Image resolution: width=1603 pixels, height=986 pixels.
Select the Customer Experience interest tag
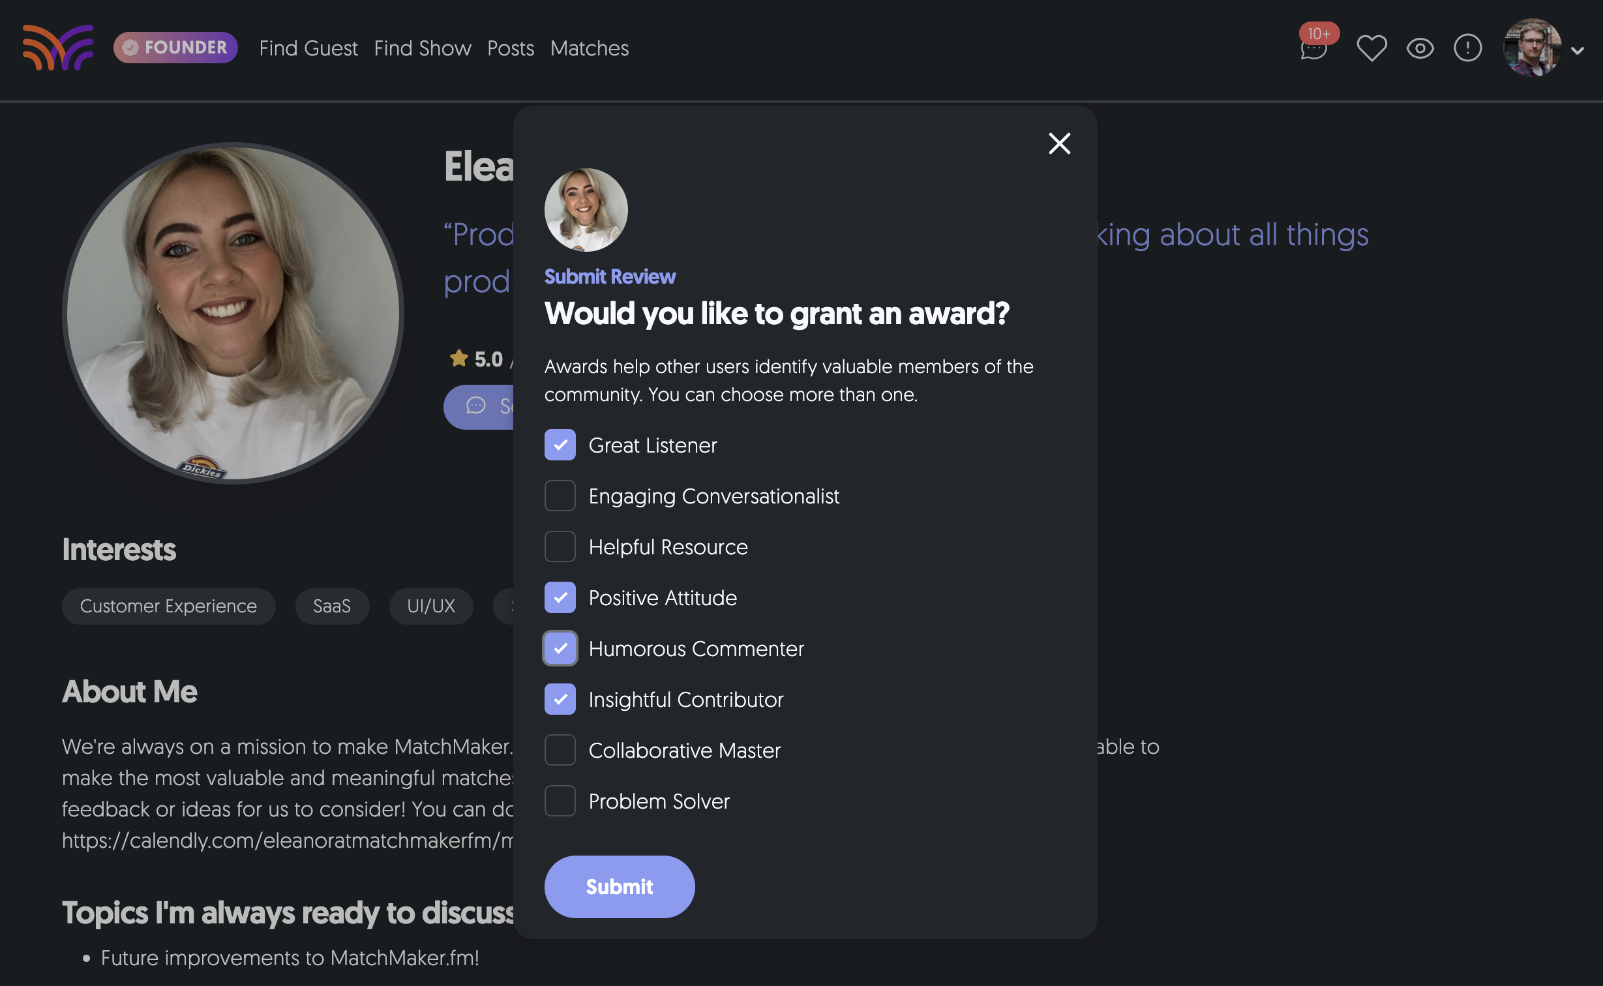click(168, 606)
